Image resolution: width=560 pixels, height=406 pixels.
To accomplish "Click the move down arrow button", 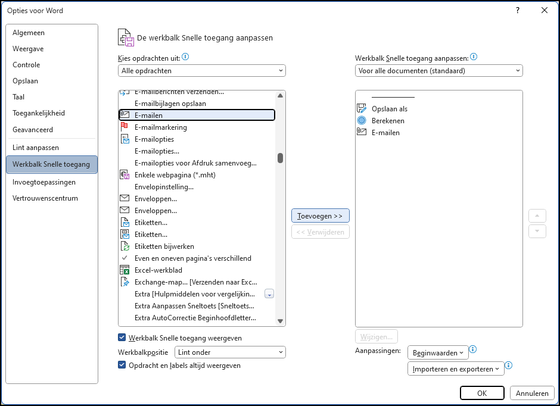I will tap(537, 231).
